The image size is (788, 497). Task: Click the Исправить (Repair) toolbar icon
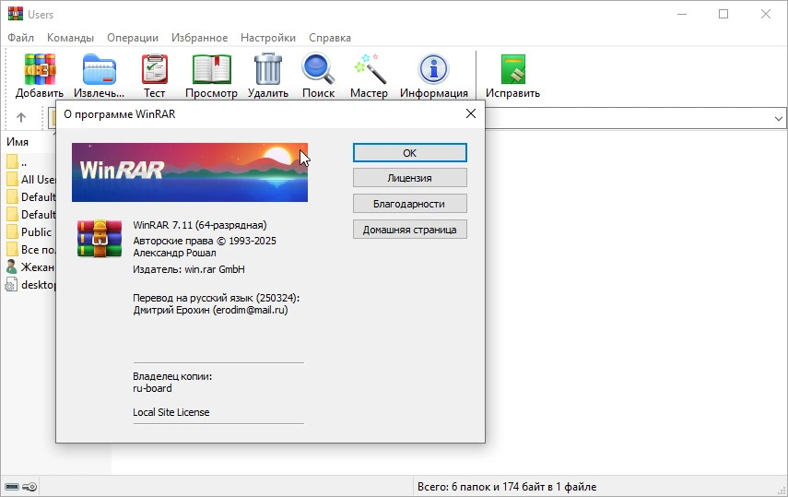[x=512, y=76]
